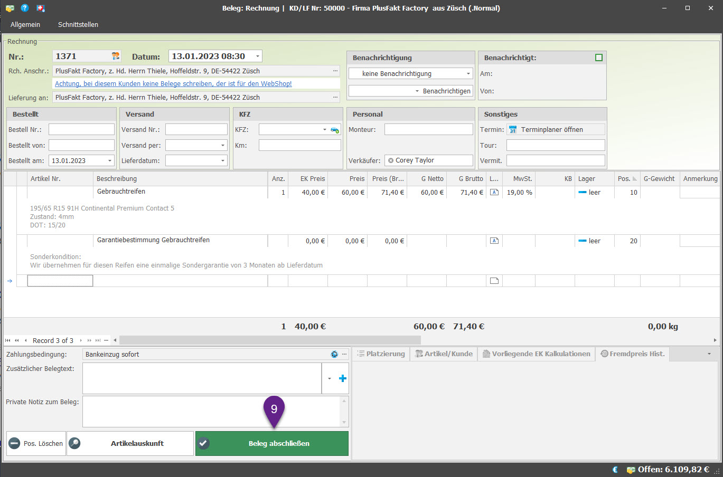Open the keine Benachrichtigung dropdown
Image resolution: width=723 pixels, height=477 pixels.
click(x=468, y=74)
